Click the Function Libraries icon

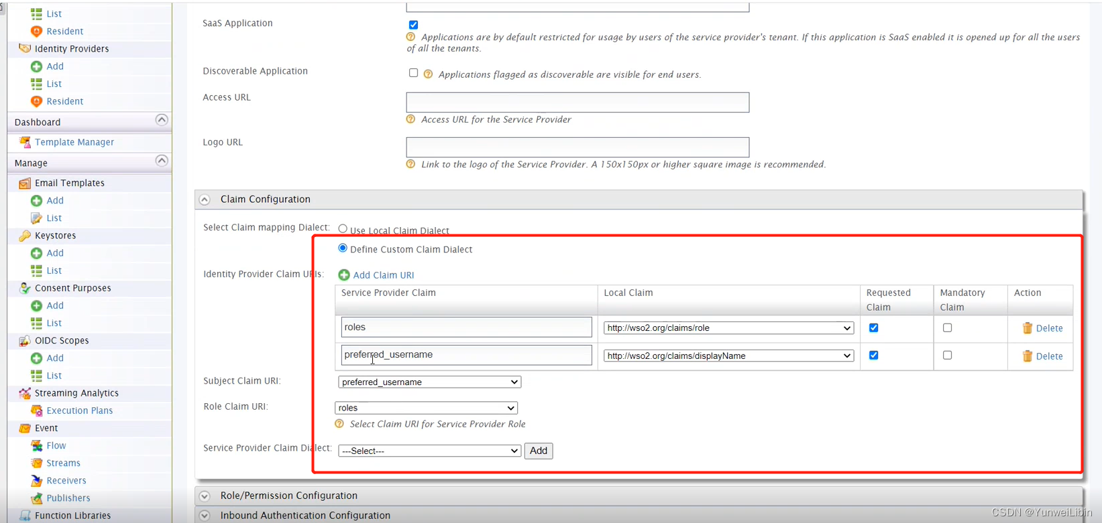click(25, 516)
